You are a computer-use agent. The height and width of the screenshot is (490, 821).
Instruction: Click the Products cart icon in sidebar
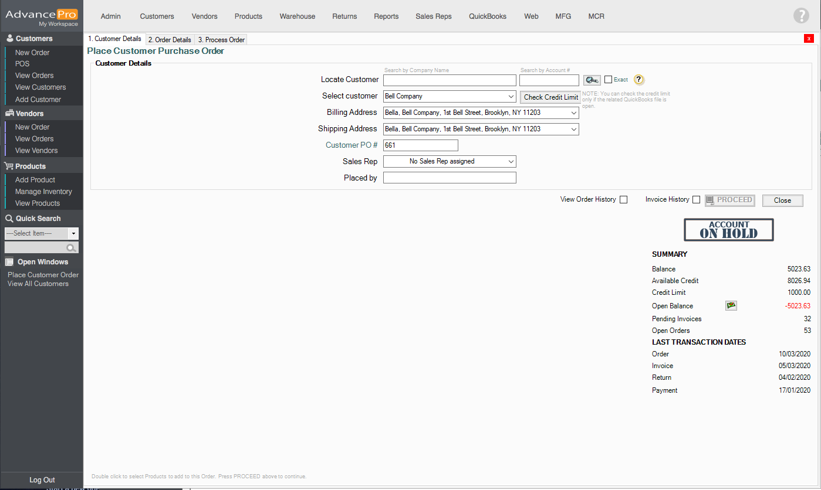(9, 166)
